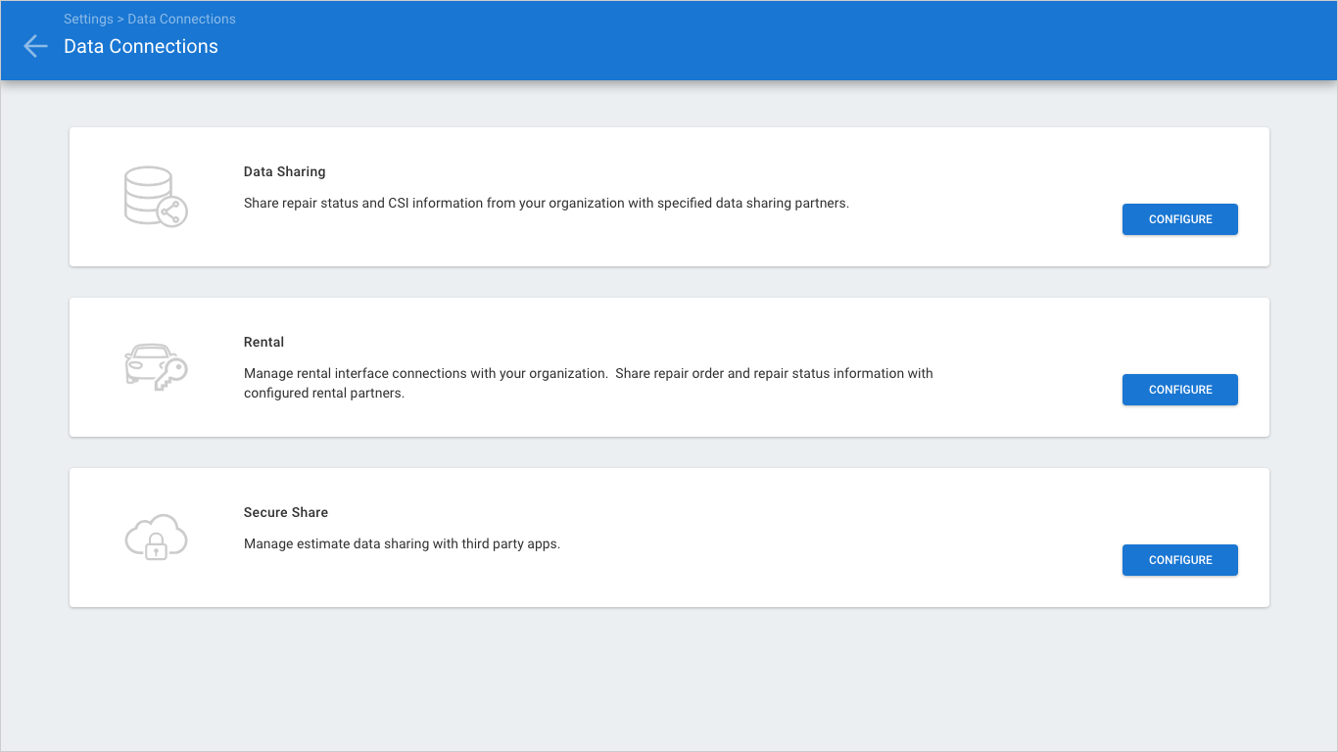Click the configured rental partners text line
Viewport: 1338px width, 752px height.
(x=323, y=394)
